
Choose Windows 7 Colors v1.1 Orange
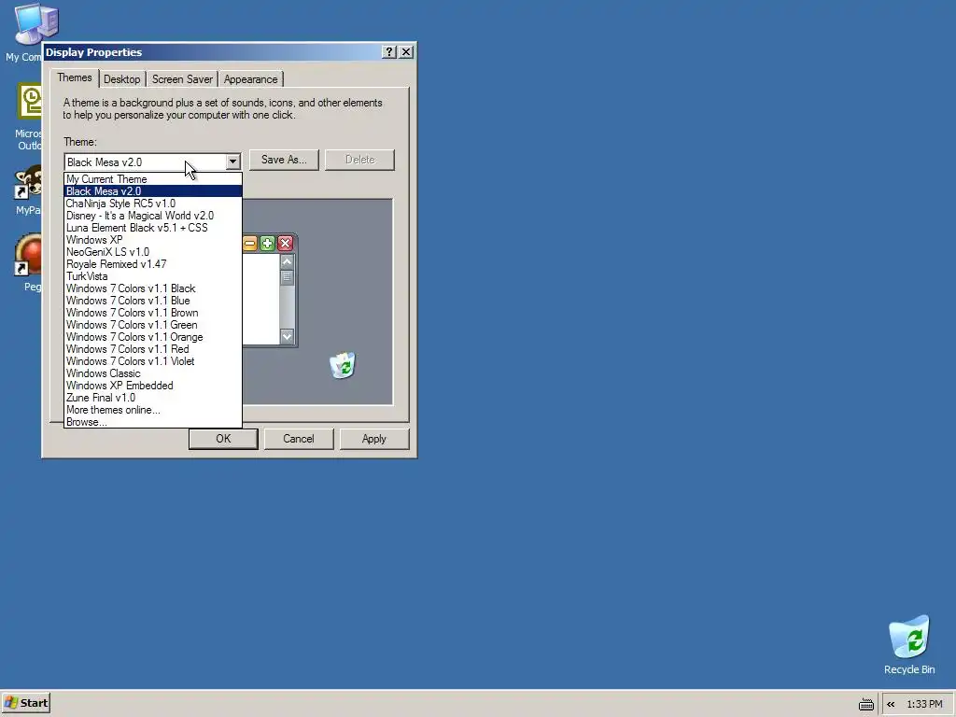[153, 337]
